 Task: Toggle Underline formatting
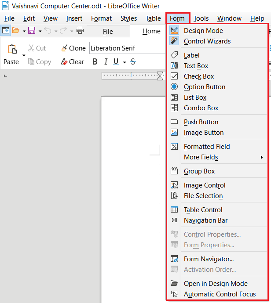pyautogui.click(x=116, y=62)
